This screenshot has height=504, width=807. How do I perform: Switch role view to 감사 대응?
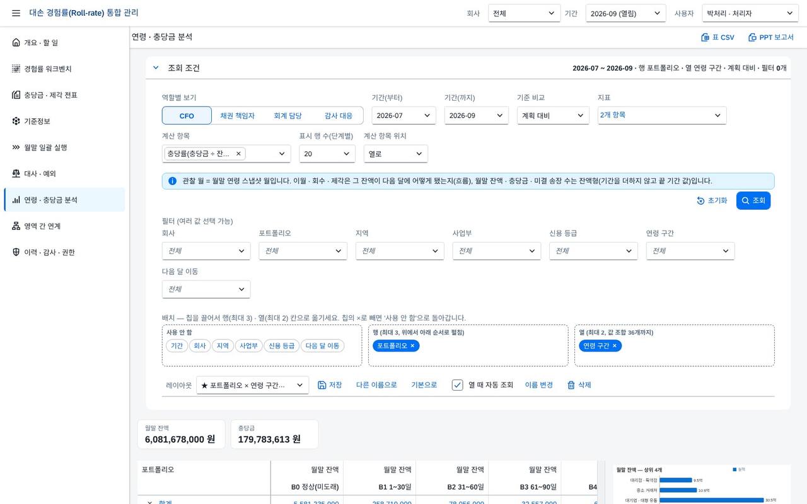point(339,116)
